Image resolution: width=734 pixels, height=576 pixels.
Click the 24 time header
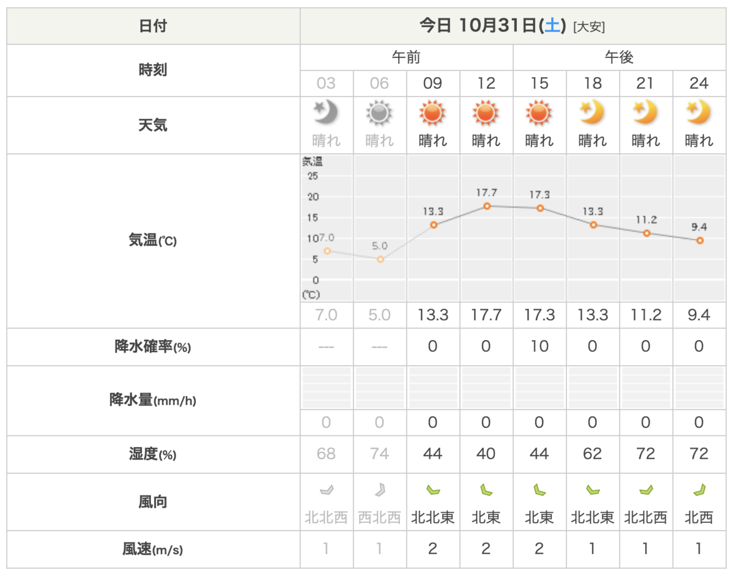699,83
